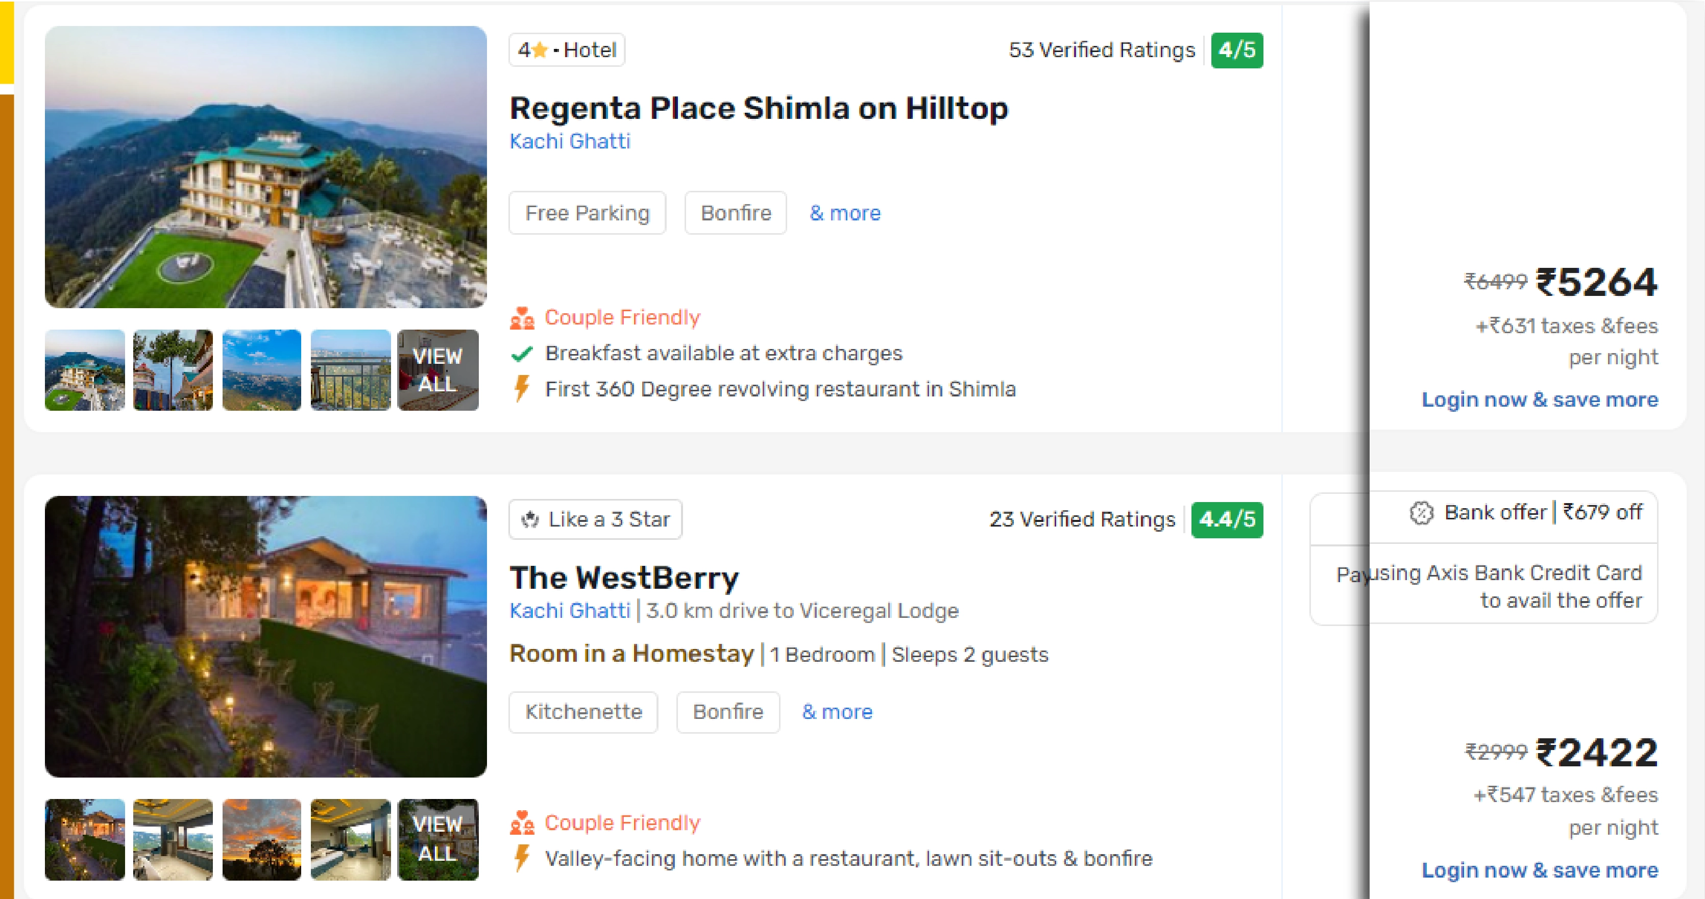Expand '& more' amenities for The WestBerry
1705x899 pixels.
click(837, 712)
